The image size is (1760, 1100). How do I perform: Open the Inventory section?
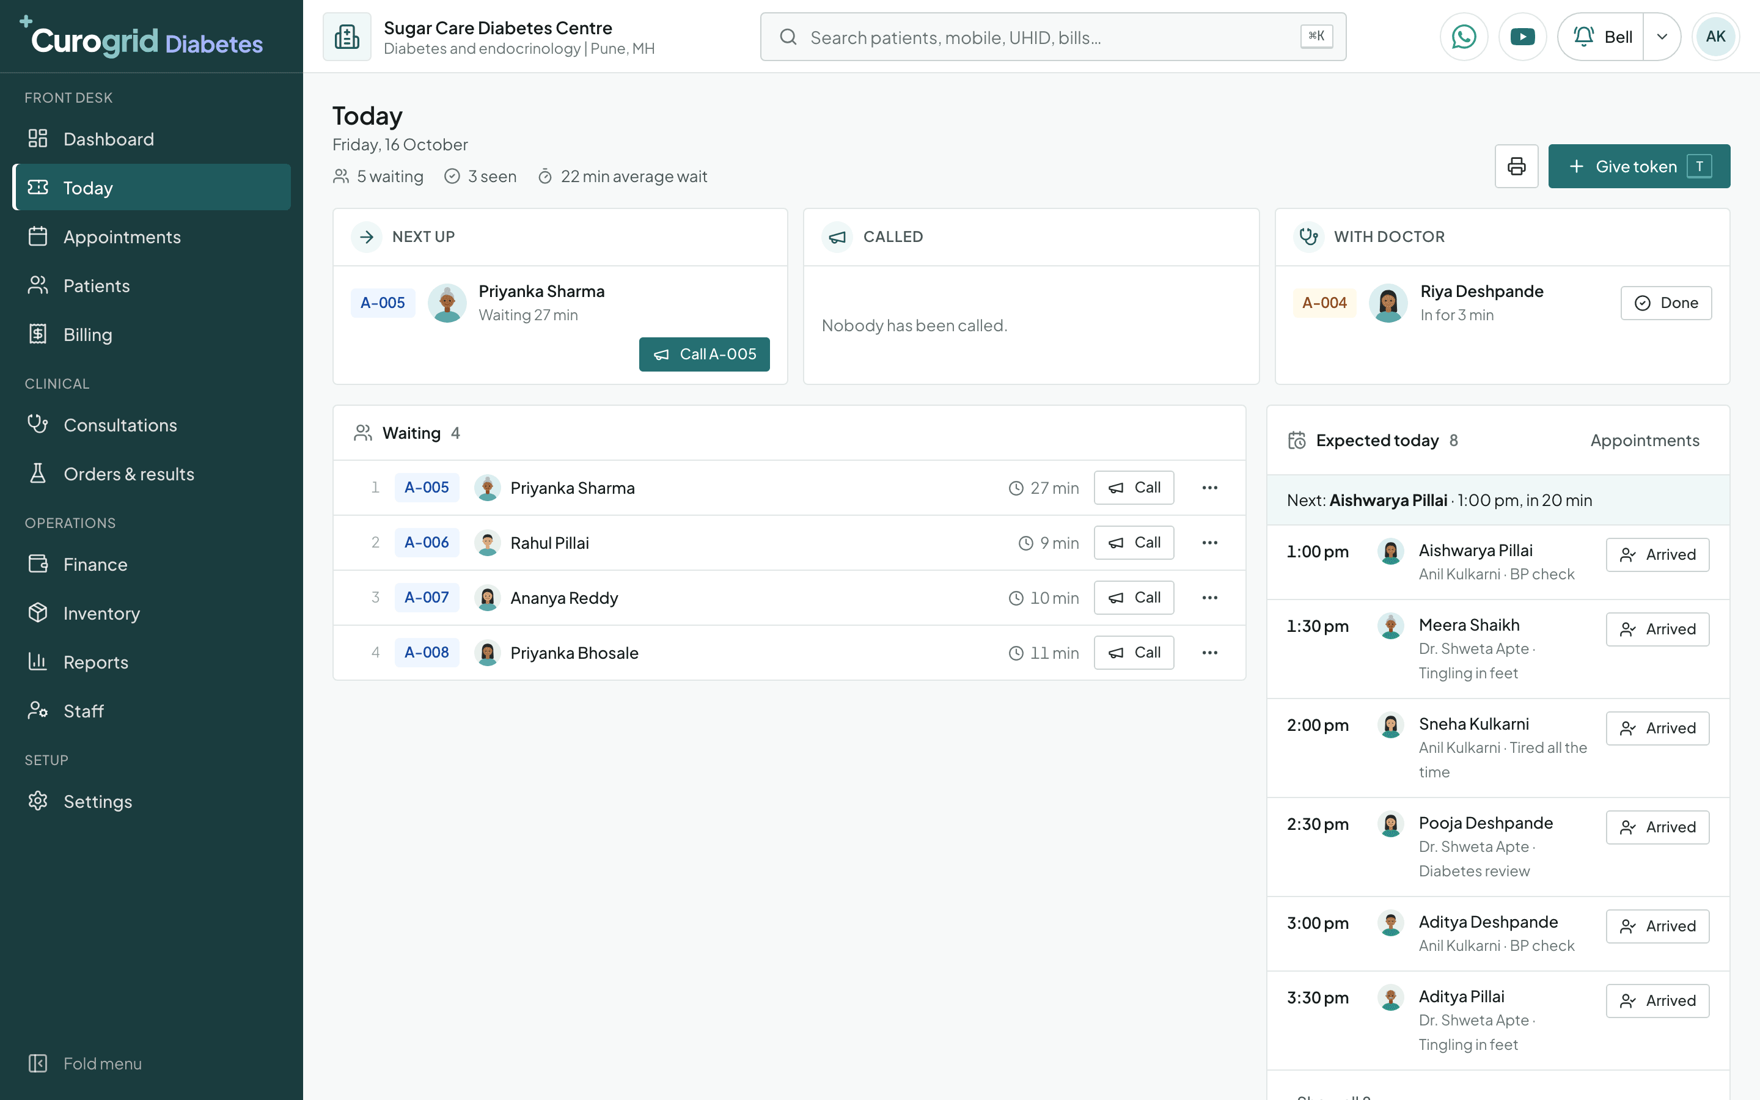coord(152,614)
